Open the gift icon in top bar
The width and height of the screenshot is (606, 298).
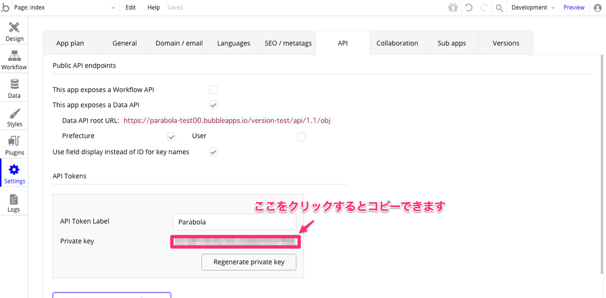click(x=453, y=8)
